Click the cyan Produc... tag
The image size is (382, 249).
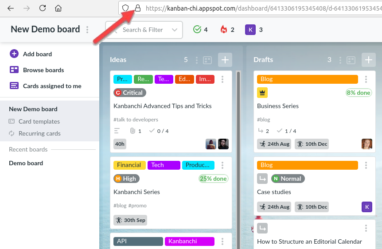coord(198,165)
